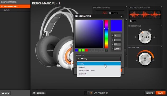Screen dimensions: 167x96
Task: Click inside the saturation/brightness color square
Action: (89, 34)
